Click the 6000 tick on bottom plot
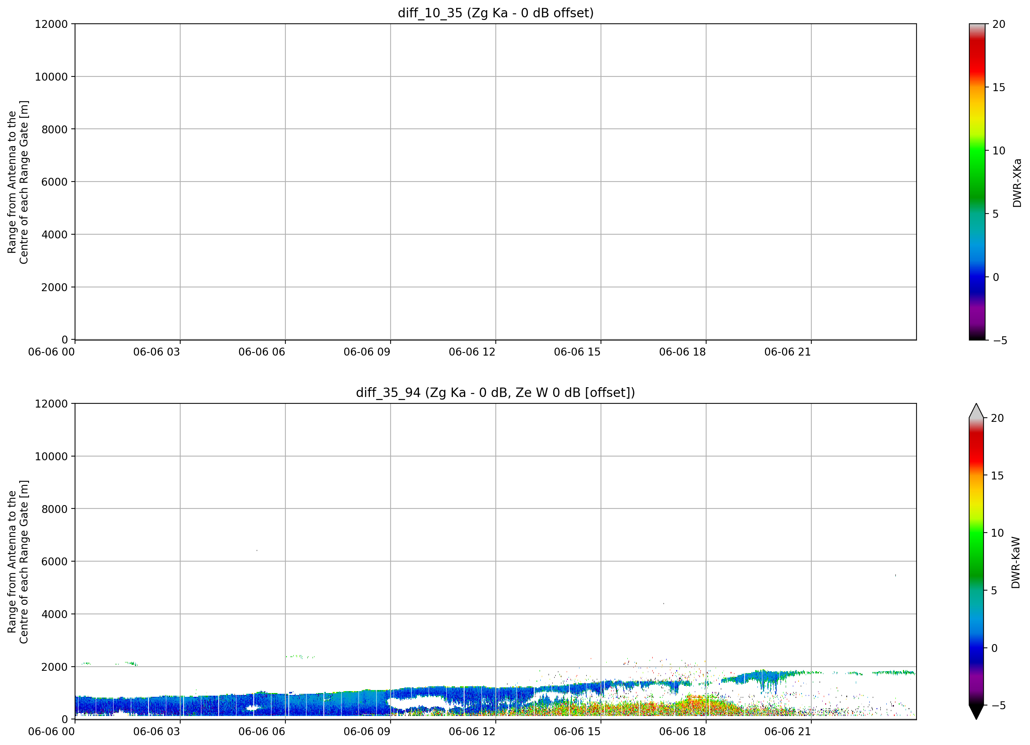The image size is (1030, 745). click(x=55, y=562)
